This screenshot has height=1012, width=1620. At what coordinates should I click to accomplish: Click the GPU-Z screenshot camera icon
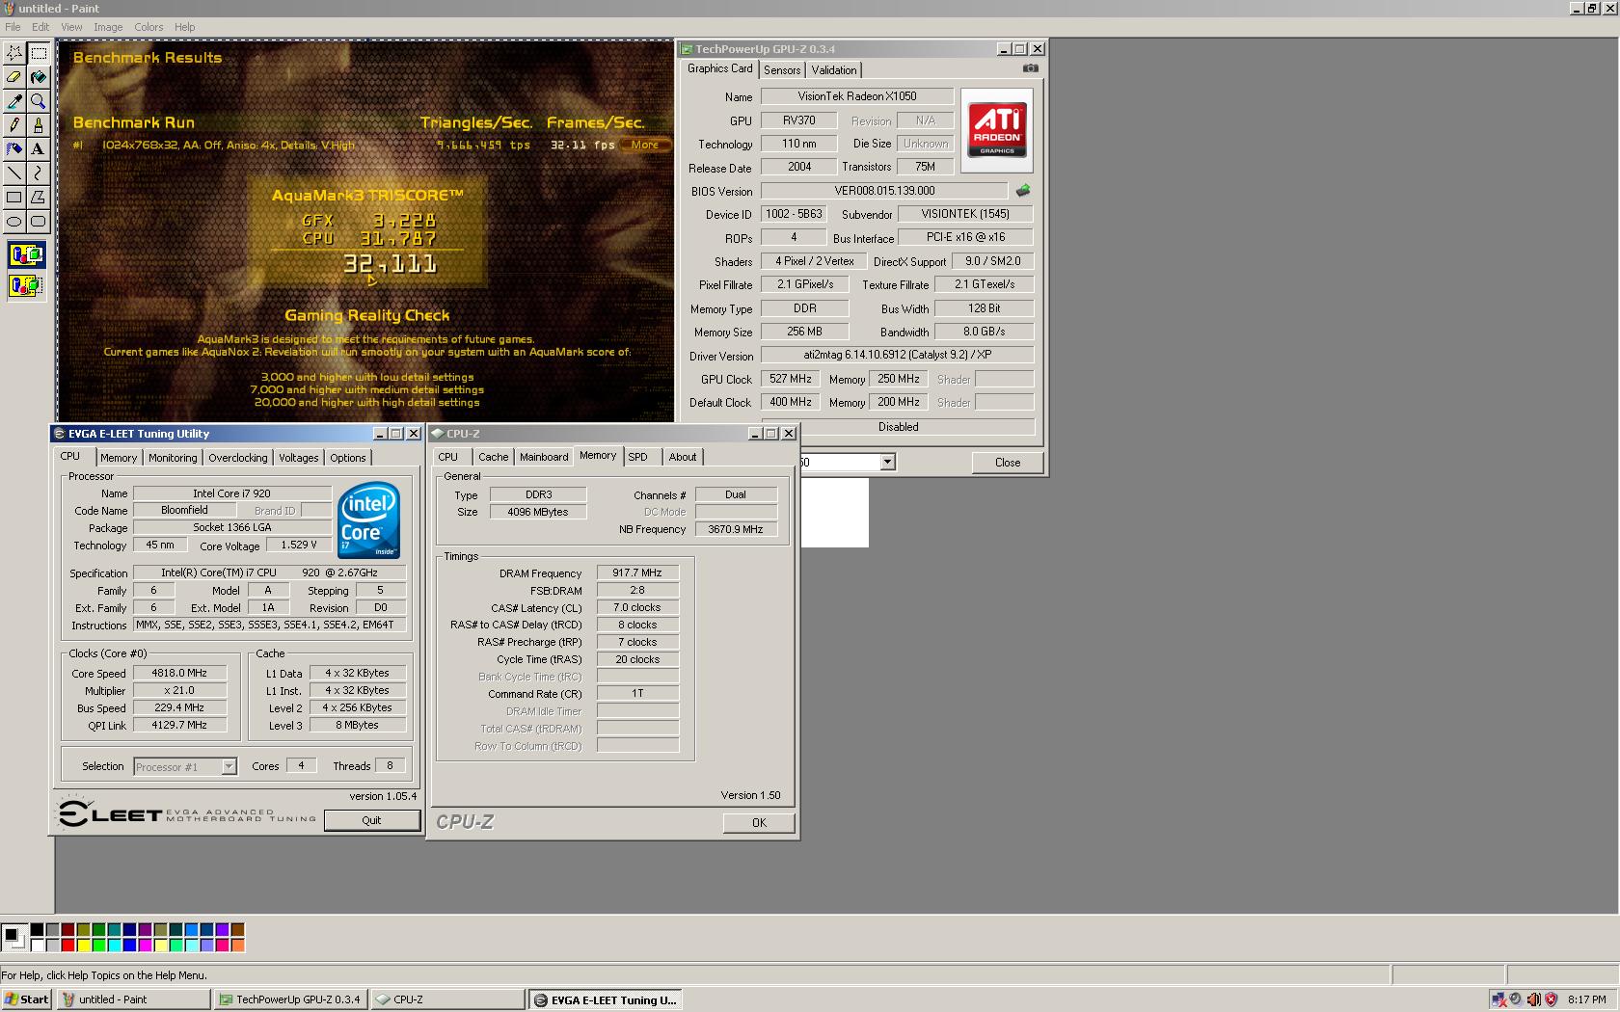click(x=1031, y=68)
